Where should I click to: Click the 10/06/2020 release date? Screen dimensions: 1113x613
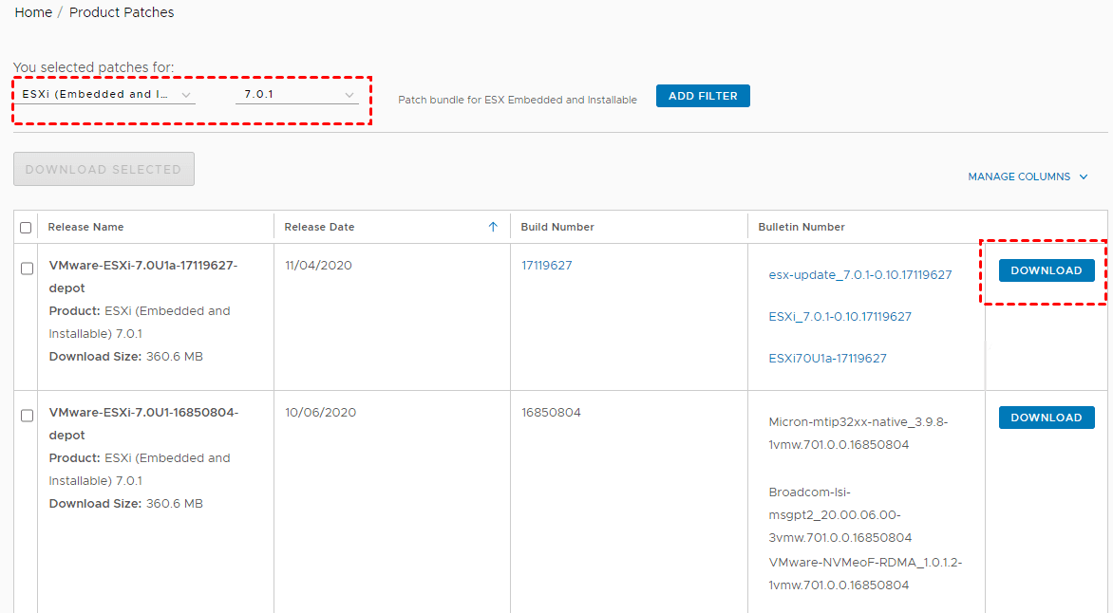321,412
